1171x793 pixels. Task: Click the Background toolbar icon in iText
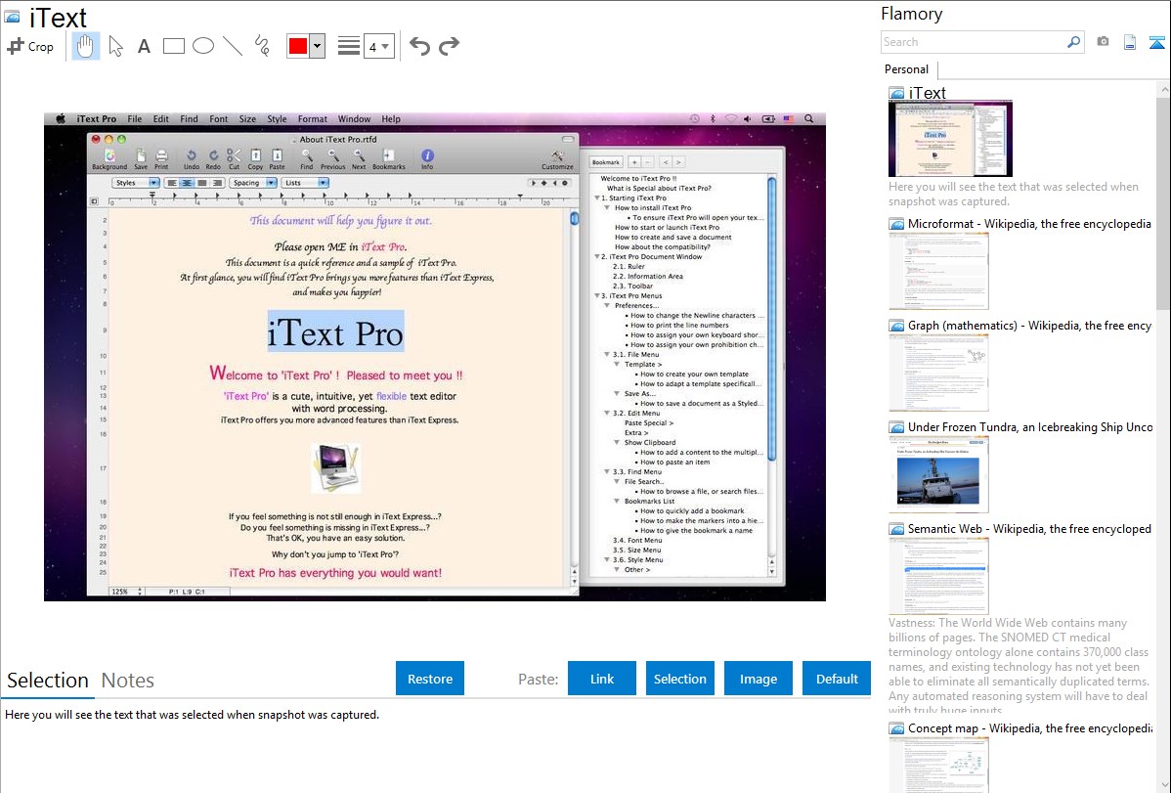coord(109,159)
